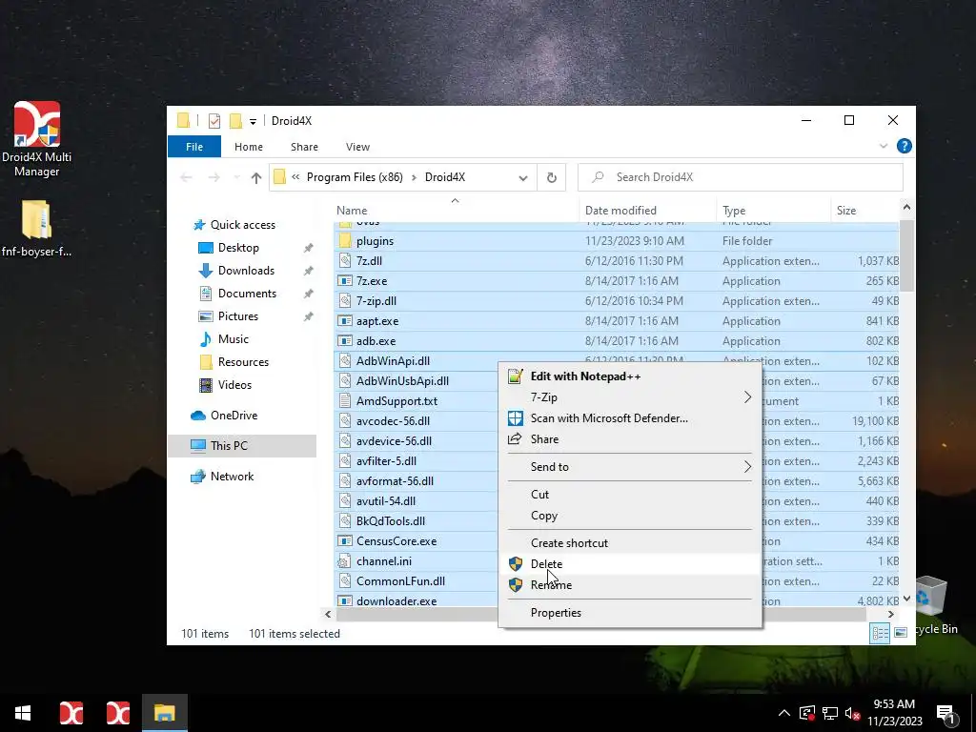Open the 7-Zip submenu

coord(630,397)
